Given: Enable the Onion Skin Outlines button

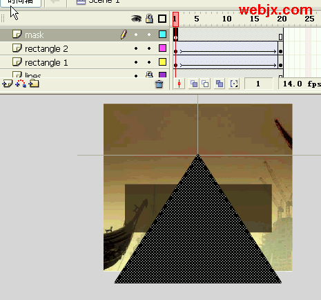Looking at the screenshot, I should tap(205, 84).
